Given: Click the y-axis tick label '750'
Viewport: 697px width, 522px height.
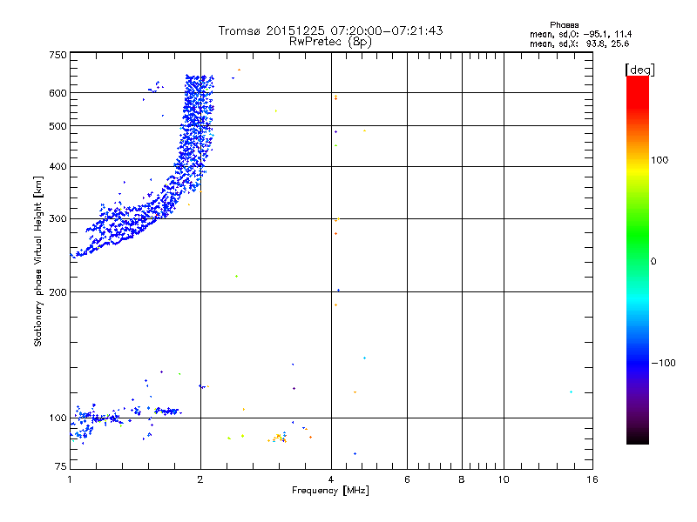Looking at the screenshot, I should [x=58, y=55].
